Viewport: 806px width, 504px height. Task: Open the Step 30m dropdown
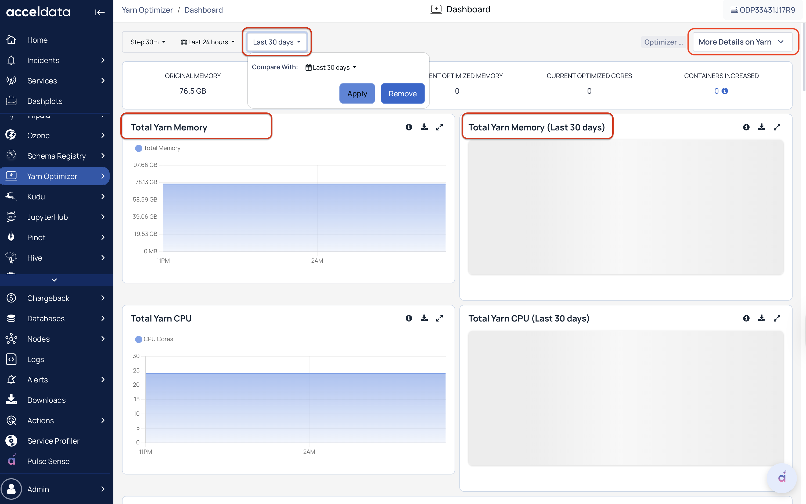[x=148, y=42]
